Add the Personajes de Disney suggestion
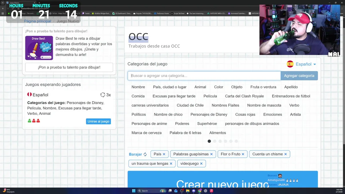 209,115
